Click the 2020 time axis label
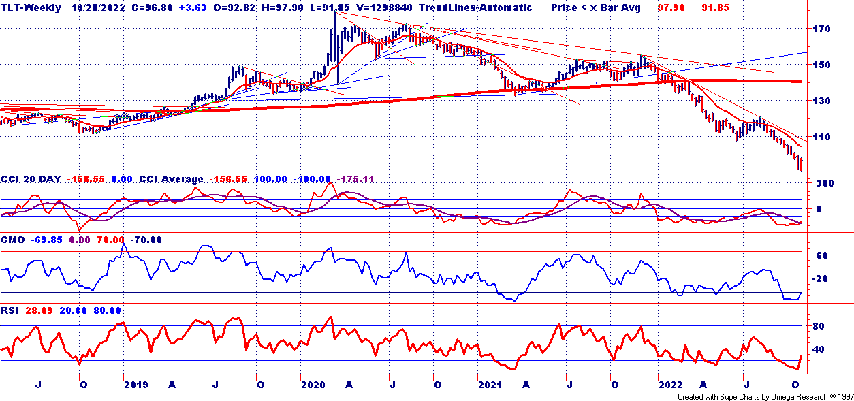 [x=313, y=385]
